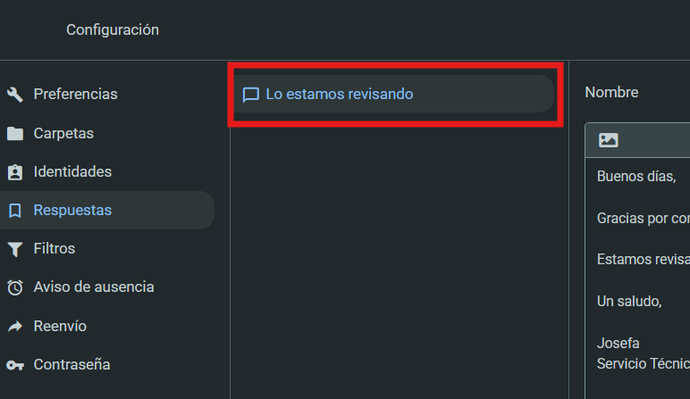Open the Preferencias settings section
This screenshot has height=399, width=690.
click(75, 94)
